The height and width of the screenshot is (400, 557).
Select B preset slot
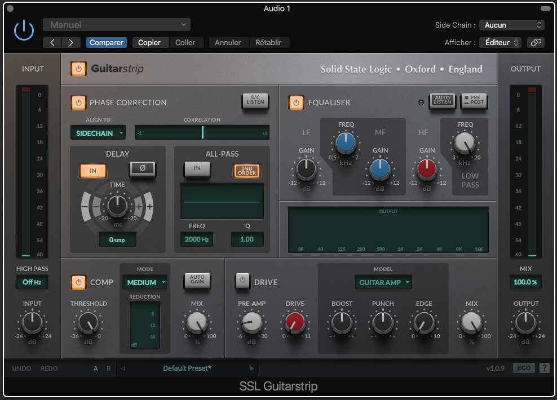click(109, 368)
